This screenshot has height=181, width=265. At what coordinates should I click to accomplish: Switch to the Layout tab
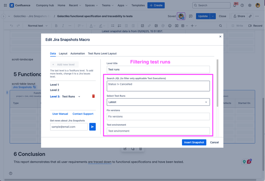click(63, 53)
